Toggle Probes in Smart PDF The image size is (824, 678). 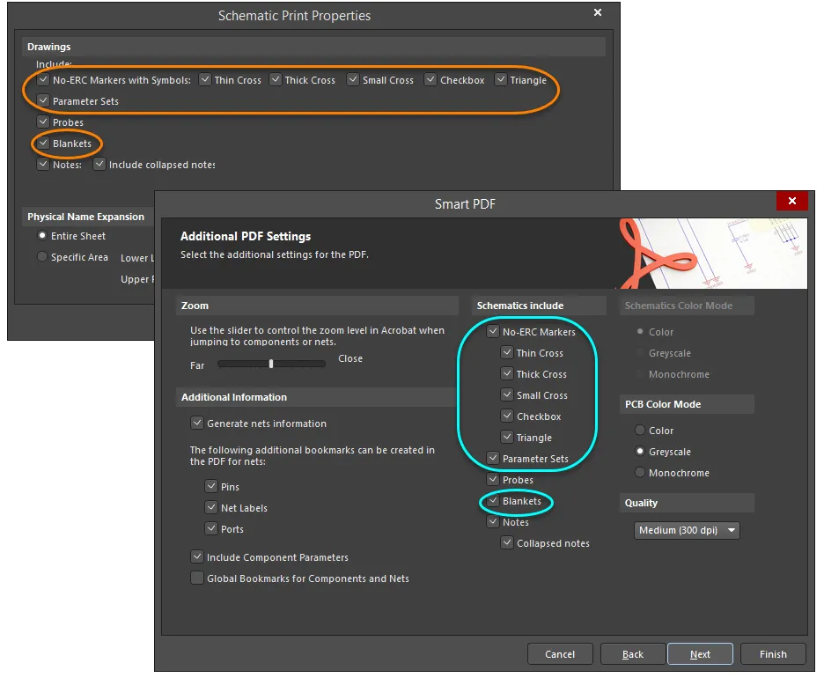point(493,479)
